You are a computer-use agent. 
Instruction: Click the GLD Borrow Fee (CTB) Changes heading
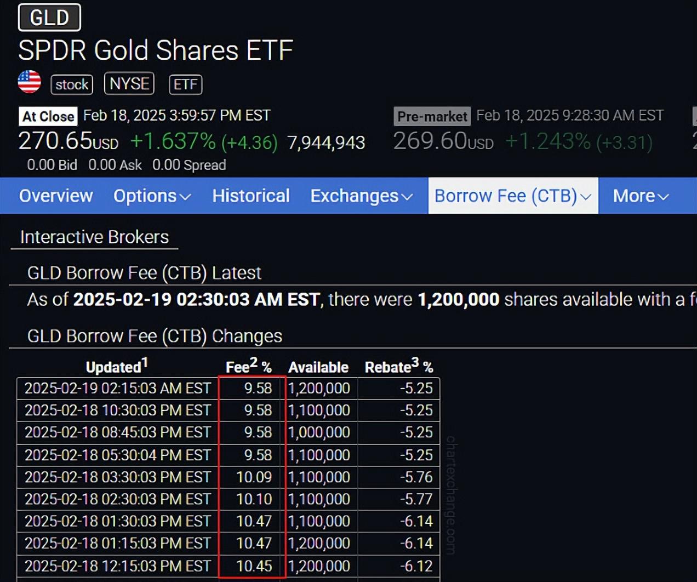pos(155,336)
